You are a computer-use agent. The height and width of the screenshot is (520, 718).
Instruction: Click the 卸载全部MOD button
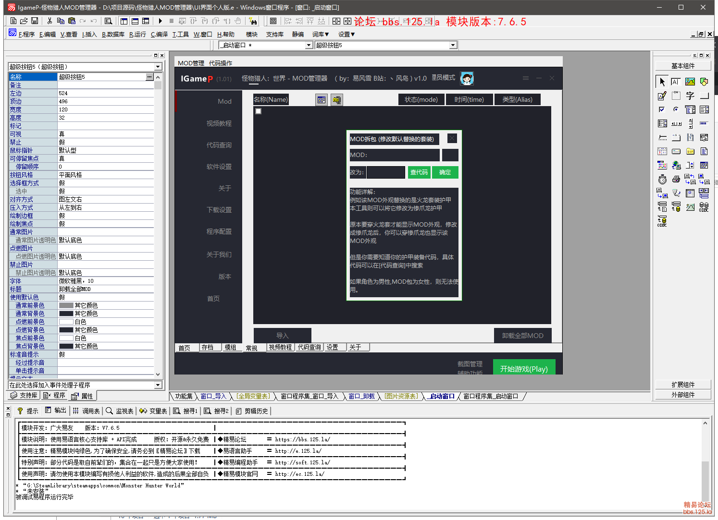[x=522, y=336]
